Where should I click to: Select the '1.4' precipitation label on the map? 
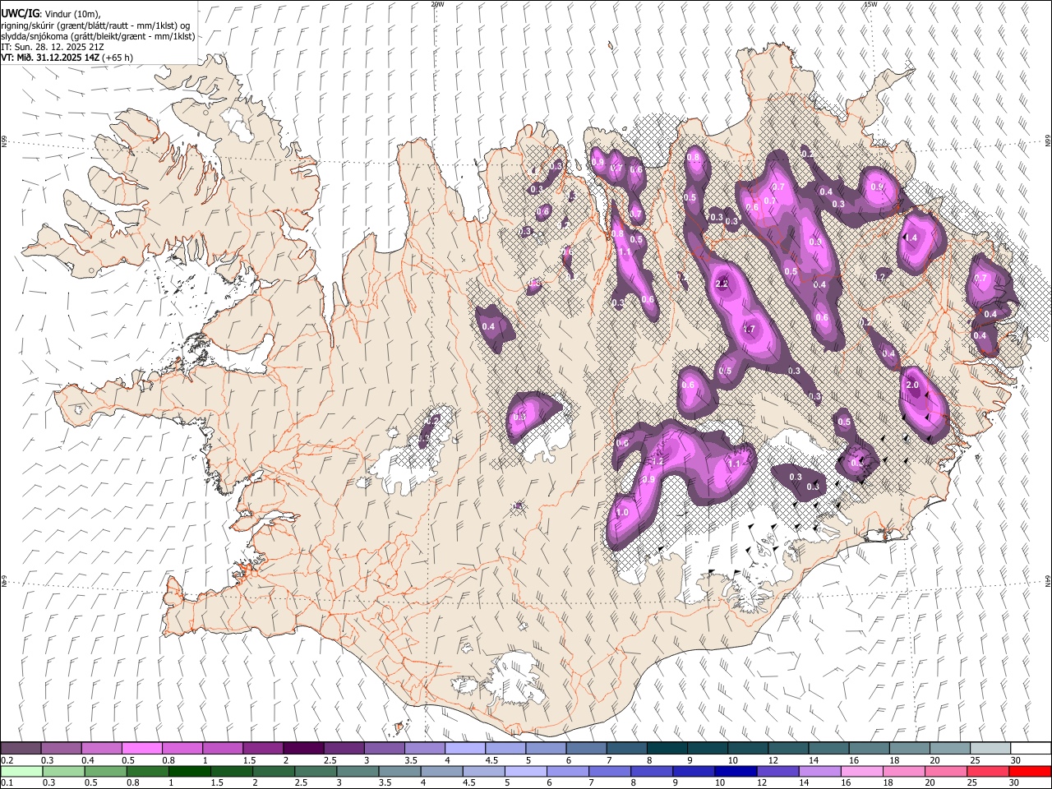[911, 238]
